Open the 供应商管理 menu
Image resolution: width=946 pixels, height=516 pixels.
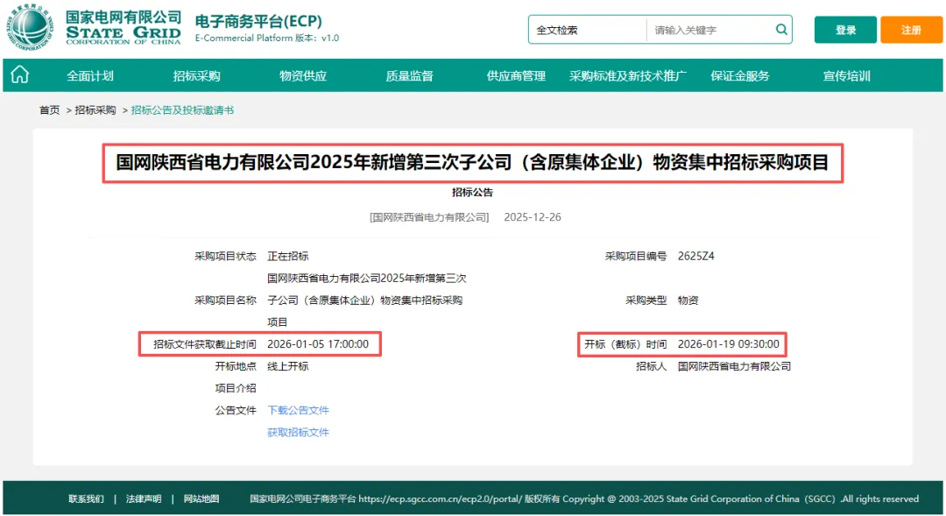point(516,76)
